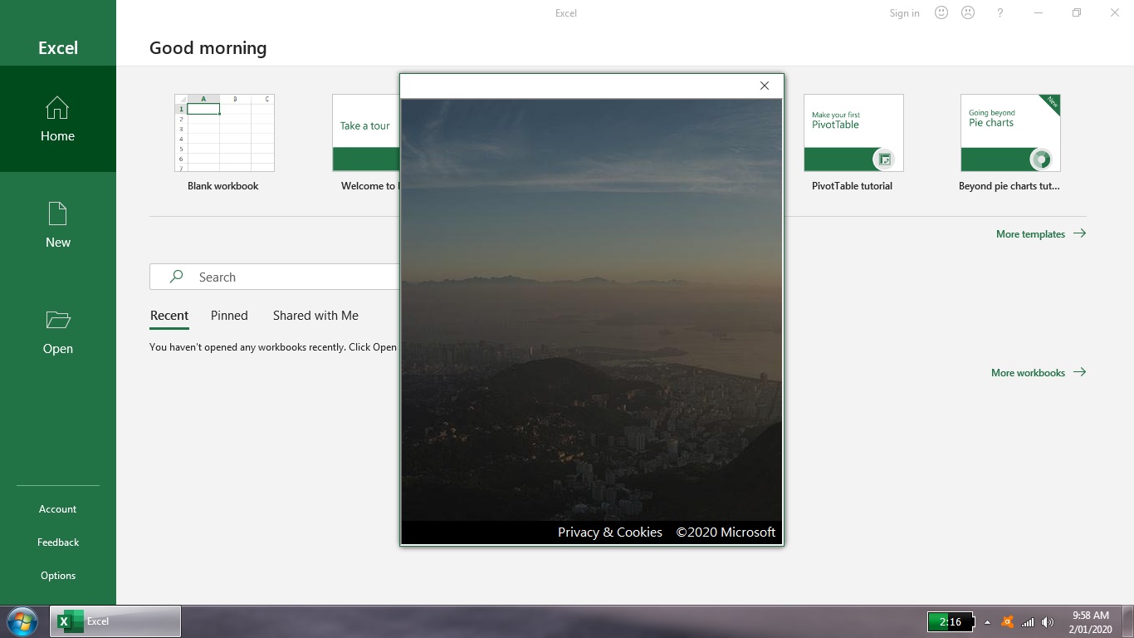Select the Excel taskbar button
The width and height of the screenshot is (1134, 638).
(x=115, y=621)
